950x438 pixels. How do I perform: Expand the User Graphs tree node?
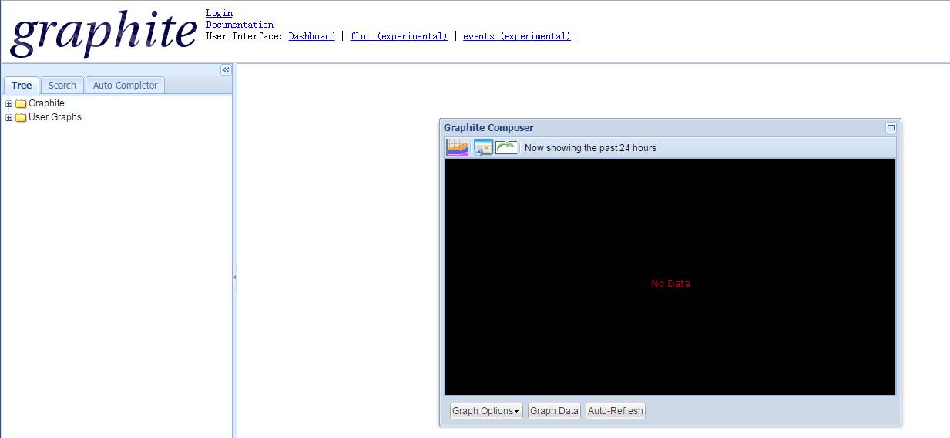tap(9, 117)
